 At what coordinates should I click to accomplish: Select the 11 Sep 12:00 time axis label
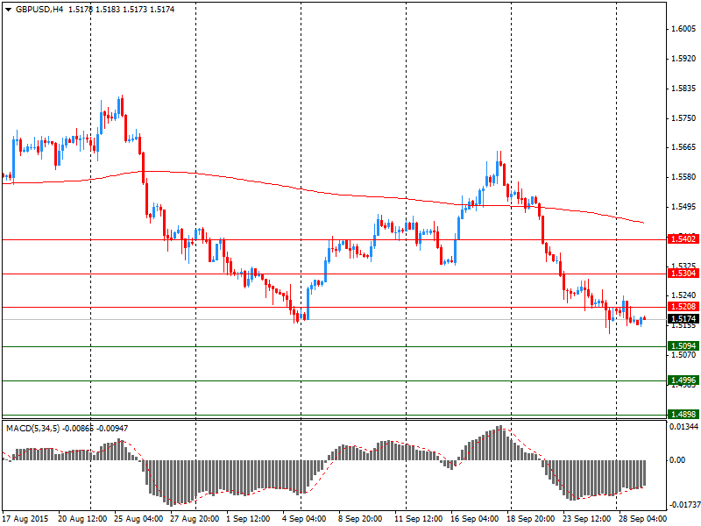click(x=419, y=519)
